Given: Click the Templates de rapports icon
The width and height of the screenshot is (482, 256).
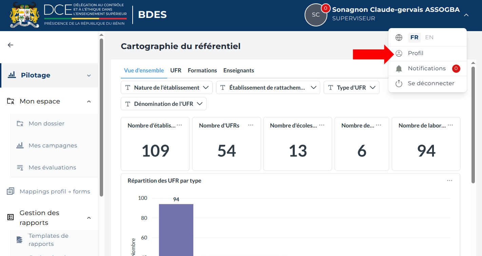Looking at the screenshot, I should tap(20, 240).
